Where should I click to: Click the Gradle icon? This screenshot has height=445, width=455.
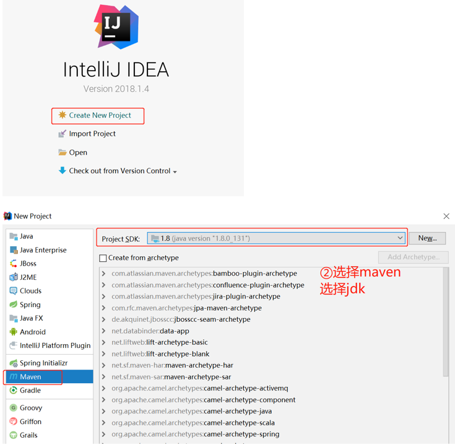click(14, 390)
